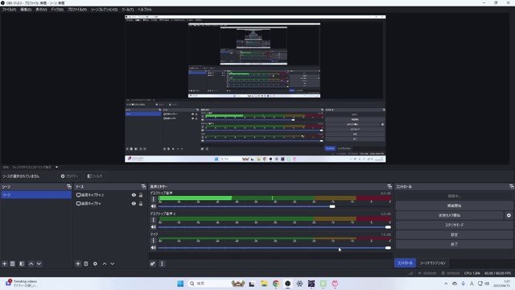Delete the selected source with the trash icon
515x290 pixels.
point(86,263)
